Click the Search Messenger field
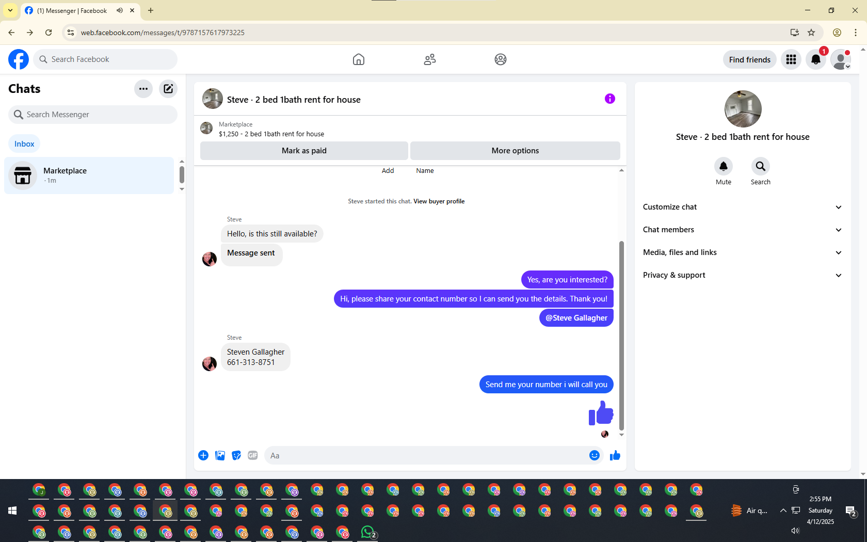 (x=93, y=115)
